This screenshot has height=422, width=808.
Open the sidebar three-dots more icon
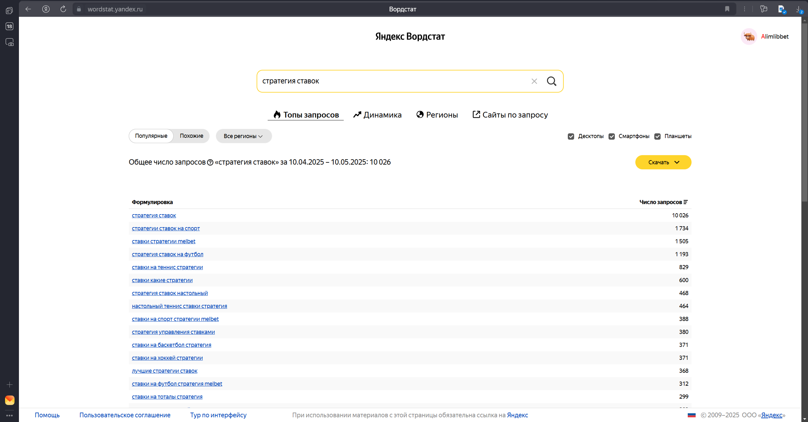pos(9,415)
